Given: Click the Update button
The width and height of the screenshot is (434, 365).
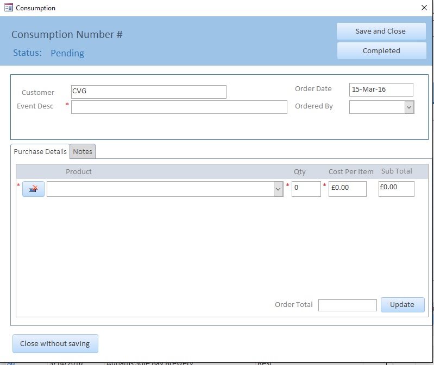Looking at the screenshot, I should tap(402, 305).
